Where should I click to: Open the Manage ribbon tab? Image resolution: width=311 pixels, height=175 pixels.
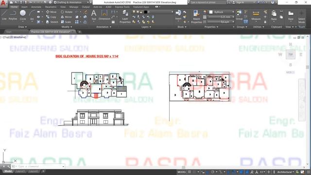tap(73, 7)
